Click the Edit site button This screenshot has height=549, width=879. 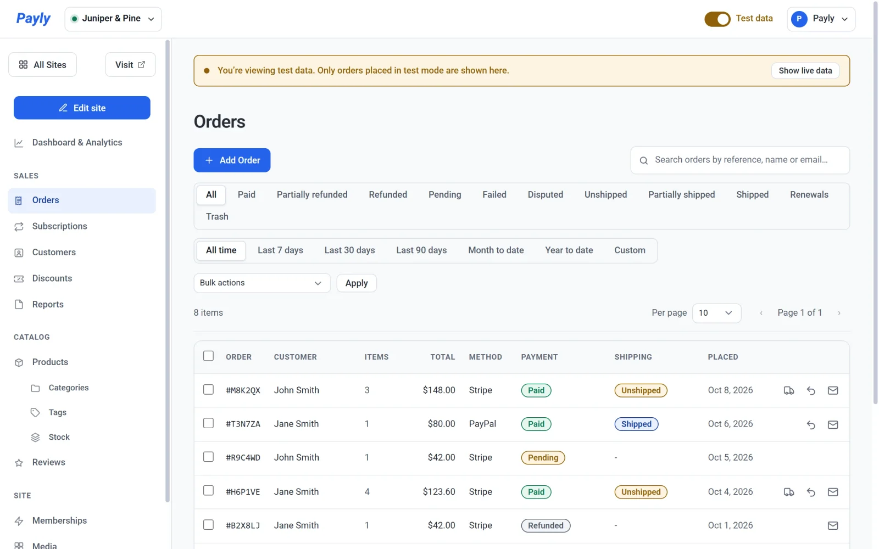pyautogui.click(x=82, y=108)
